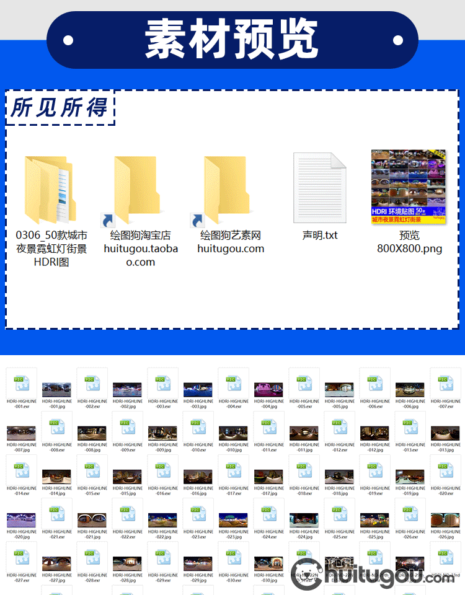Open the HDRI-HIGHLINE-021.jpg thumbnail
The height and width of the screenshot is (595, 465).
92,520
